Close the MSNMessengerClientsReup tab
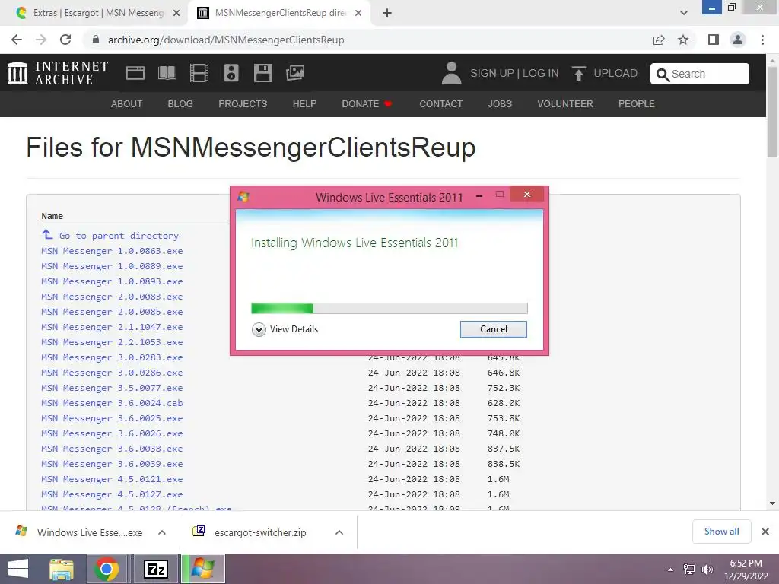Viewport: 779px width, 584px height. (358, 13)
